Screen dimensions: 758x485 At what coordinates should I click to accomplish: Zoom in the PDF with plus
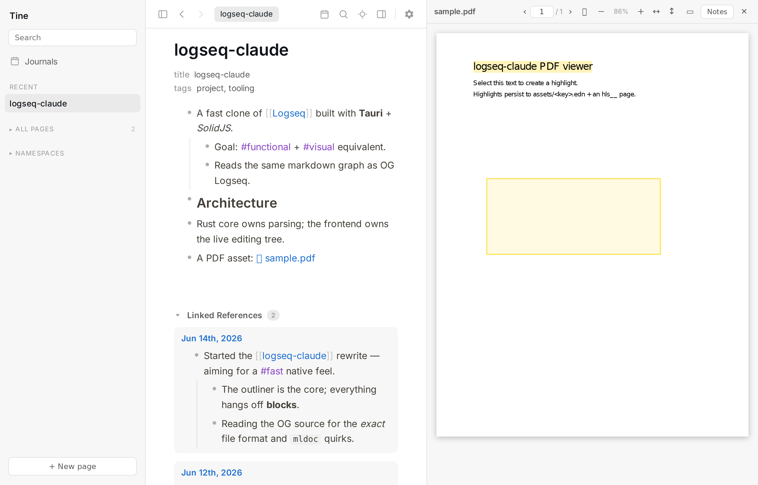(x=641, y=12)
